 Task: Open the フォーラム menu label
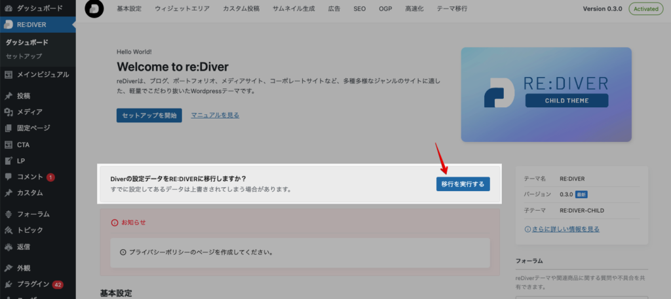tap(33, 214)
